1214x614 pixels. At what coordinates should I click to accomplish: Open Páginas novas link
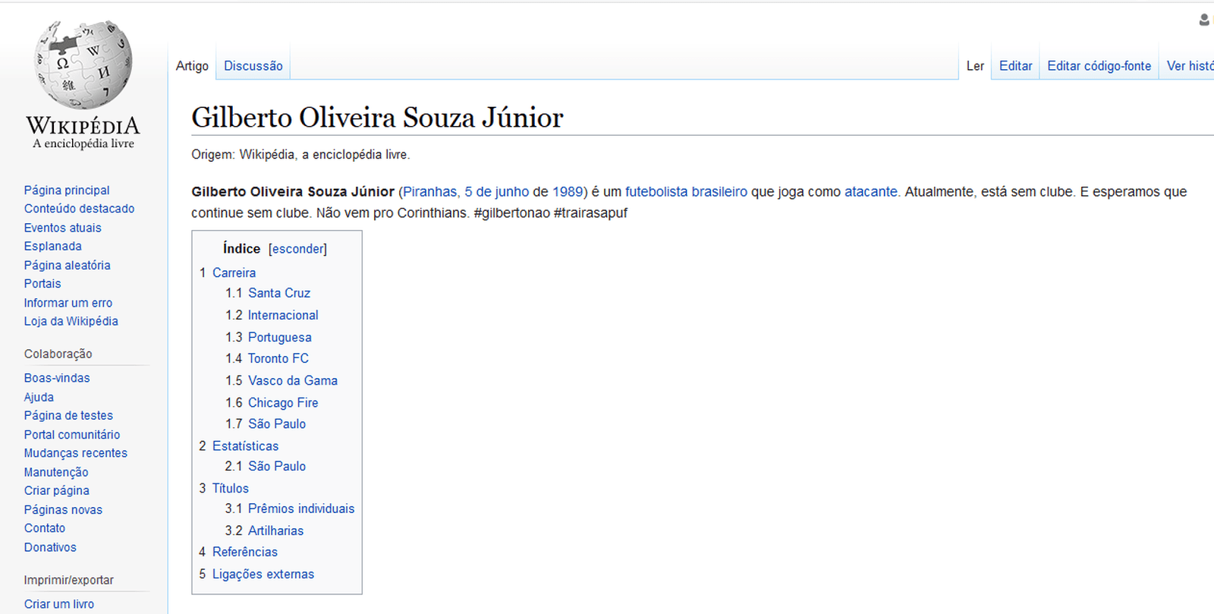tap(63, 510)
